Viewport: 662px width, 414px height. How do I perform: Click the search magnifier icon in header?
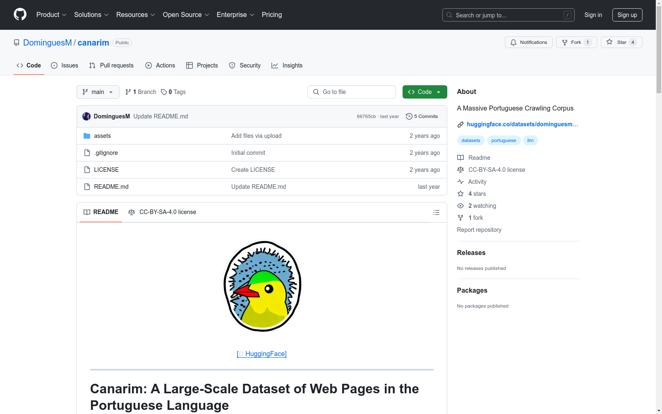(449, 15)
